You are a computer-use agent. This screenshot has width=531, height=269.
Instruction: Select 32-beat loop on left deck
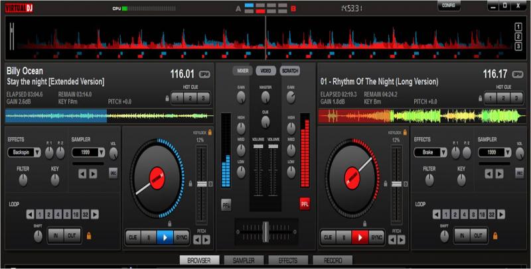(x=86, y=214)
